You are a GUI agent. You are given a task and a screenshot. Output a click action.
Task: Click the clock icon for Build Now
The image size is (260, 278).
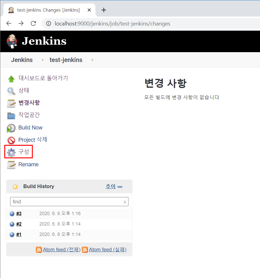click(11, 128)
